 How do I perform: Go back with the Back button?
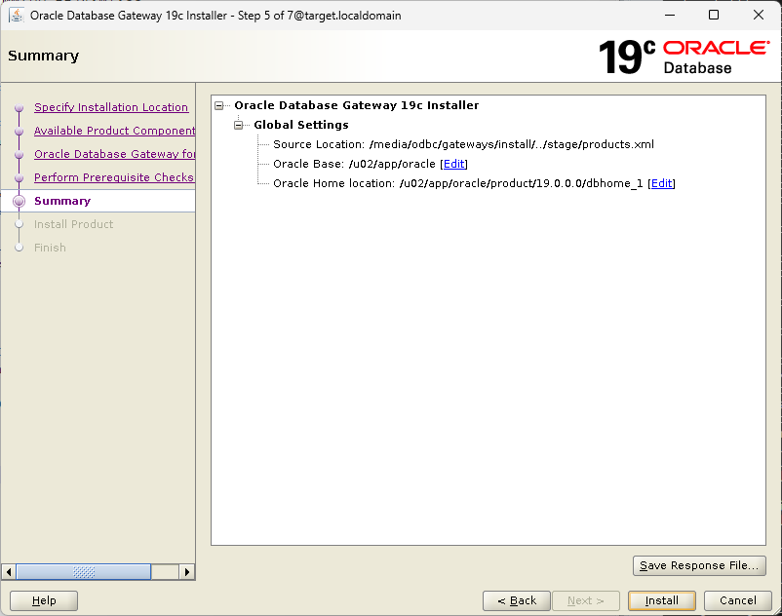click(x=517, y=600)
